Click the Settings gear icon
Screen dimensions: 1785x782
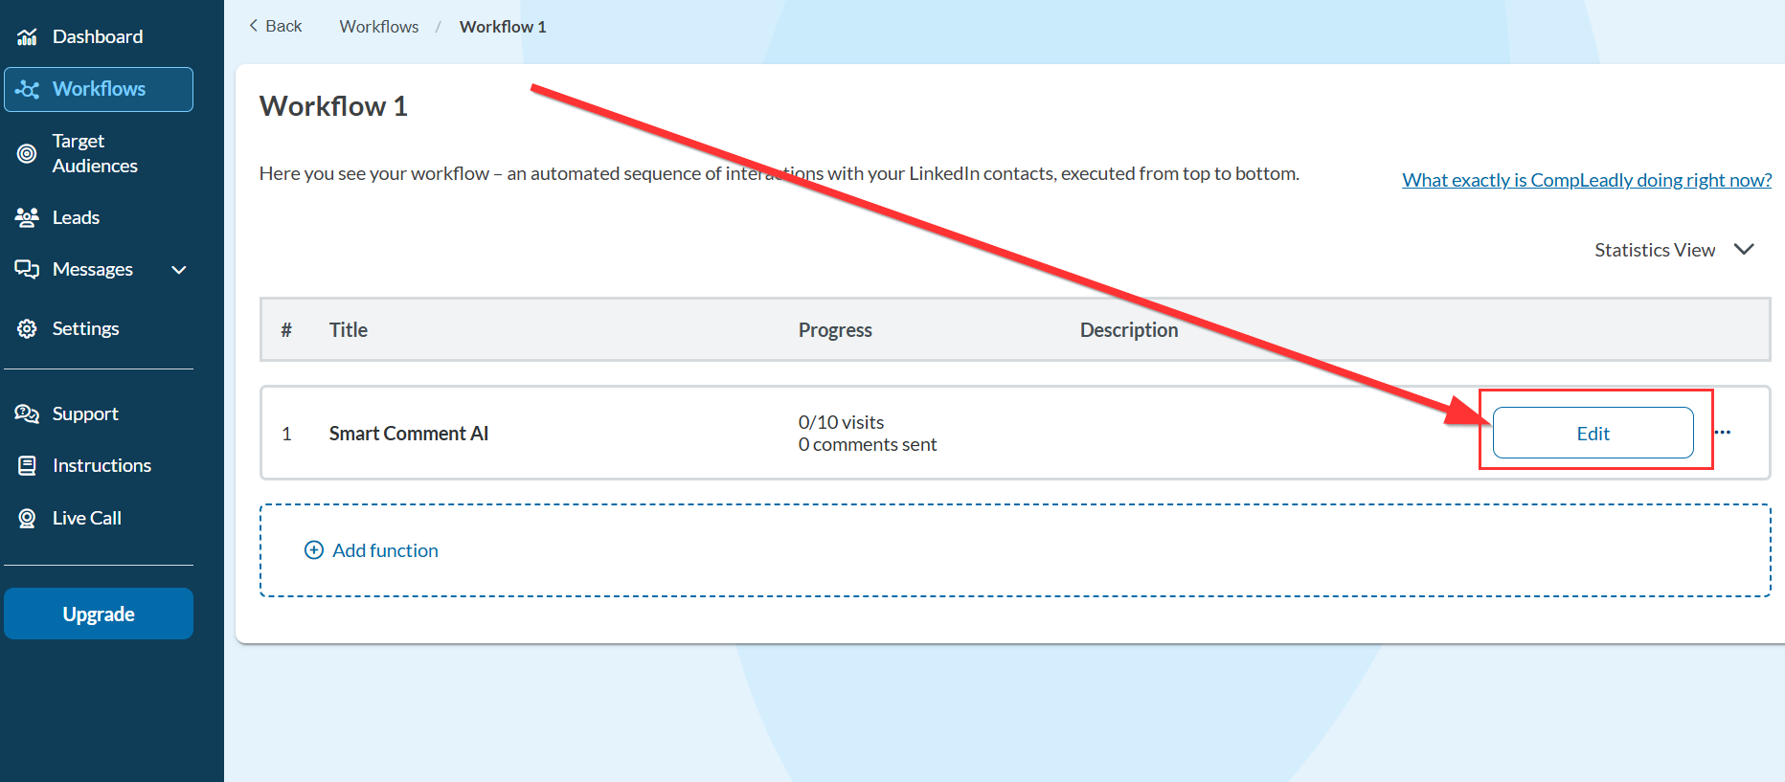(27, 328)
